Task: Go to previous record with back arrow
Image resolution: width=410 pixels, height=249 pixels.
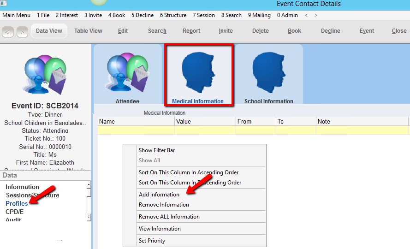Action: (8, 32)
